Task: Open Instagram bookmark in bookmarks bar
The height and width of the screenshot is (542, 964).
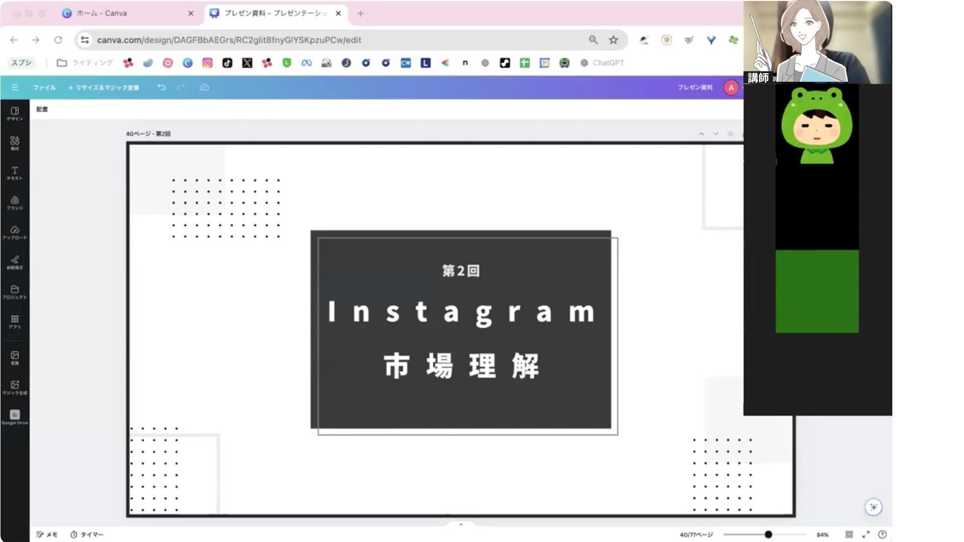Action: coord(207,63)
